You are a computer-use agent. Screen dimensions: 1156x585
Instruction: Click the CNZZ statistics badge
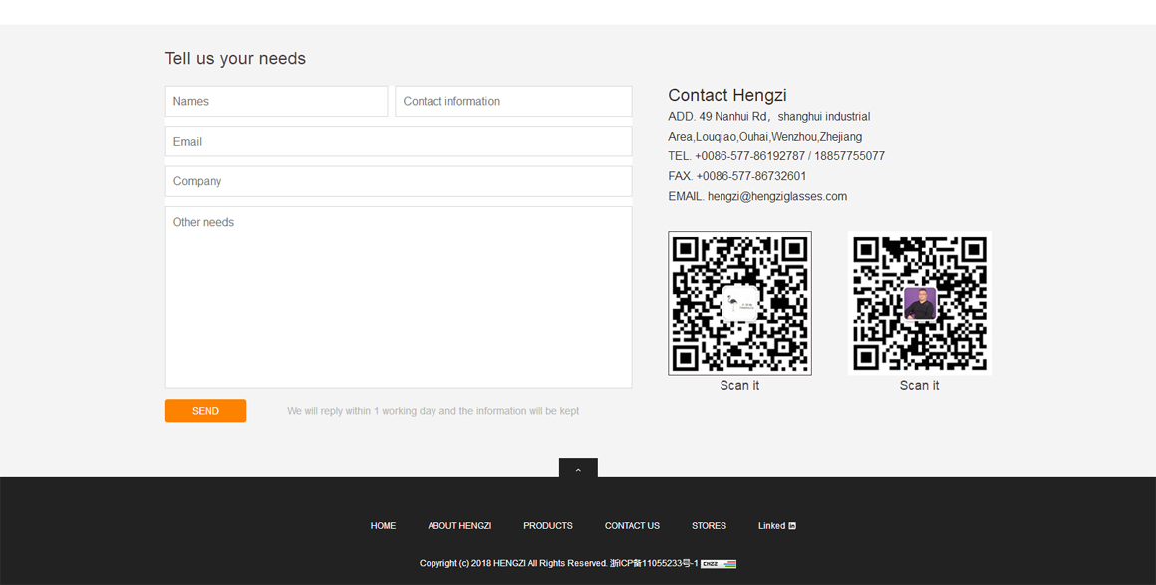(719, 564)
